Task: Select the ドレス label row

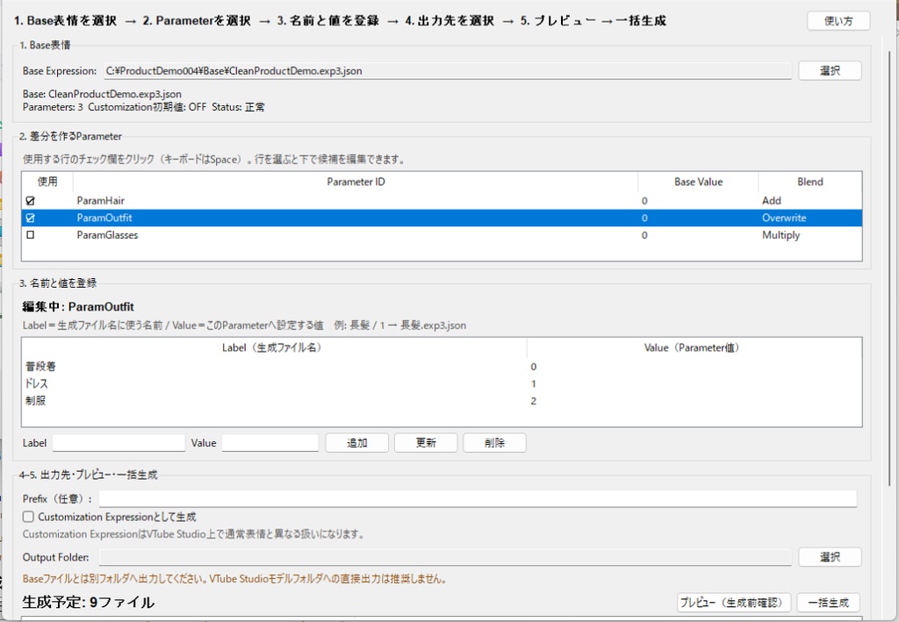Action: 442,383
